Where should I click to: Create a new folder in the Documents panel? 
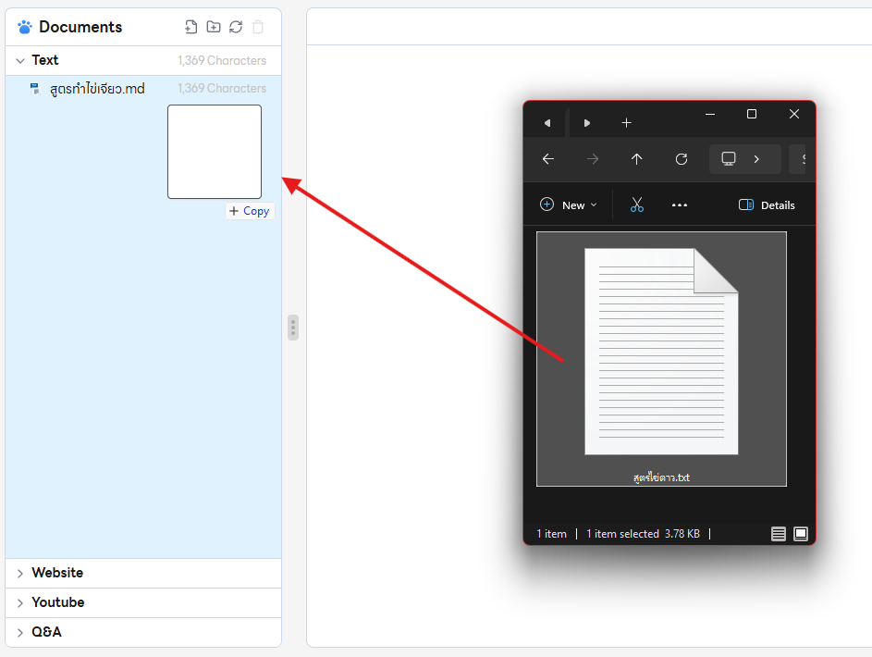coord(213,27)
